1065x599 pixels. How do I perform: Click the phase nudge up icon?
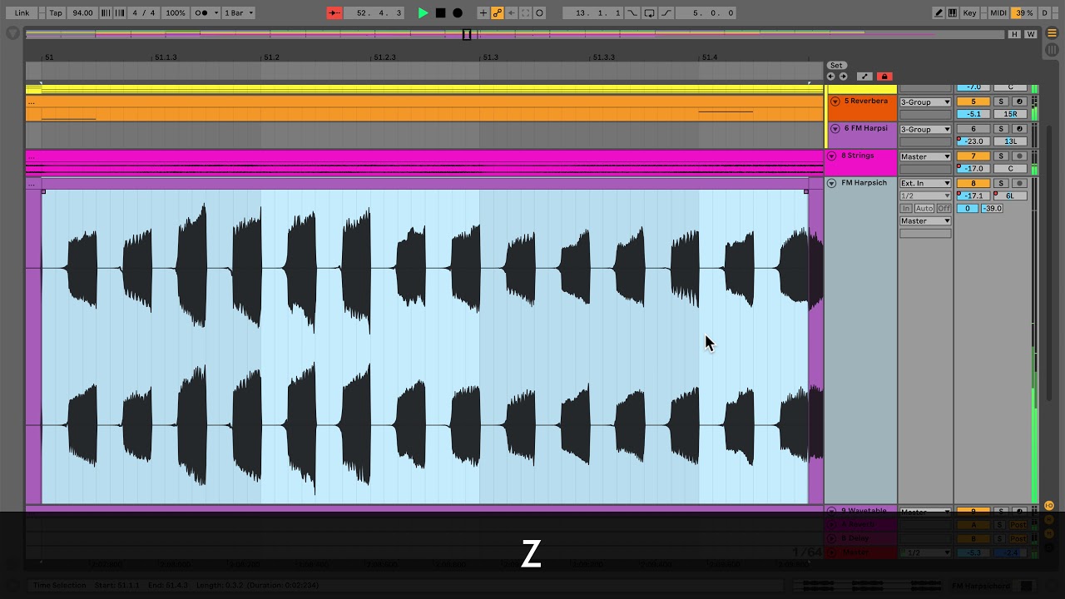pyautogui.click(x=121, y=12)
